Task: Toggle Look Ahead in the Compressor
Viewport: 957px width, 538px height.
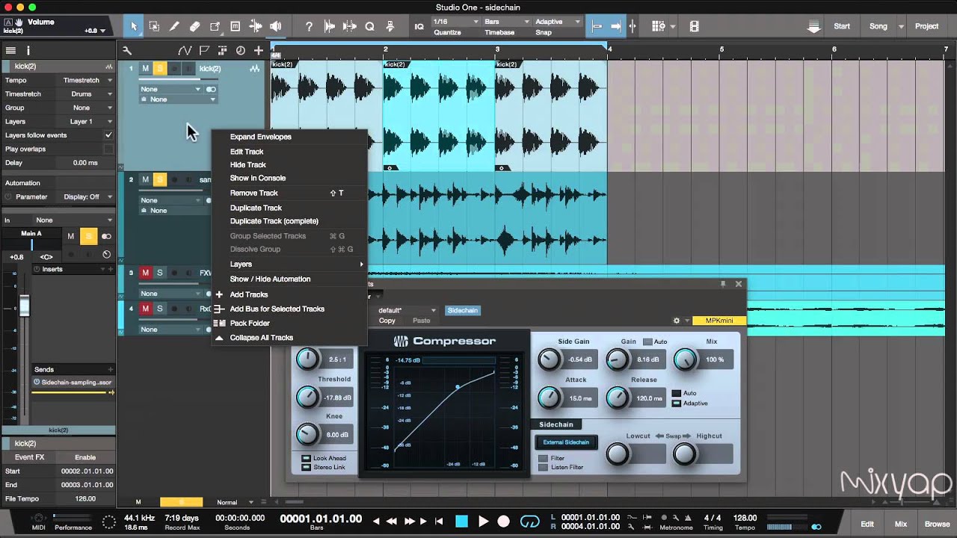Action: point(306,458)
